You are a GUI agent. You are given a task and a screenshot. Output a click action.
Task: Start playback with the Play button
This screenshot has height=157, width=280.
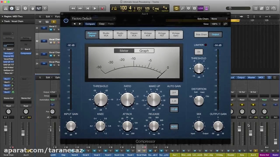click(x=95, y=8)
